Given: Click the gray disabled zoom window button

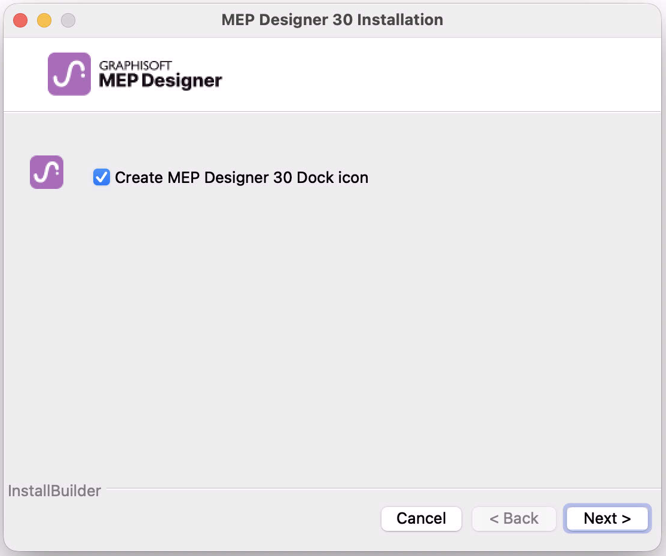Looking at the screenshot, I should (x=68, y=20).
